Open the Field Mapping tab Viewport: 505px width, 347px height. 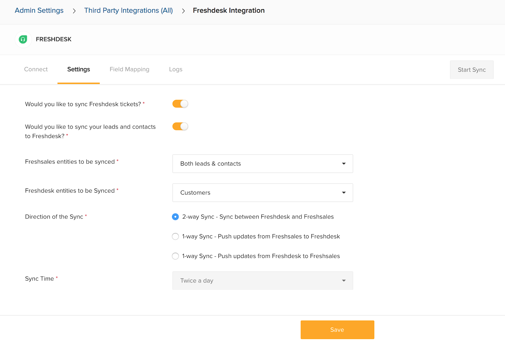[129, 69]
